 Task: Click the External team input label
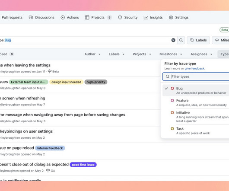coord(29,82)
